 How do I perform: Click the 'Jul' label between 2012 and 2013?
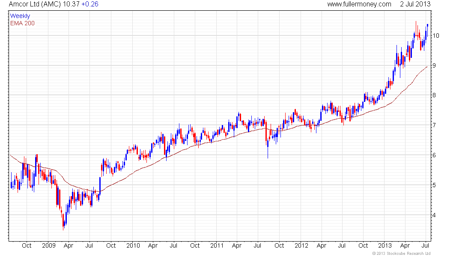[x=342, y=245]
